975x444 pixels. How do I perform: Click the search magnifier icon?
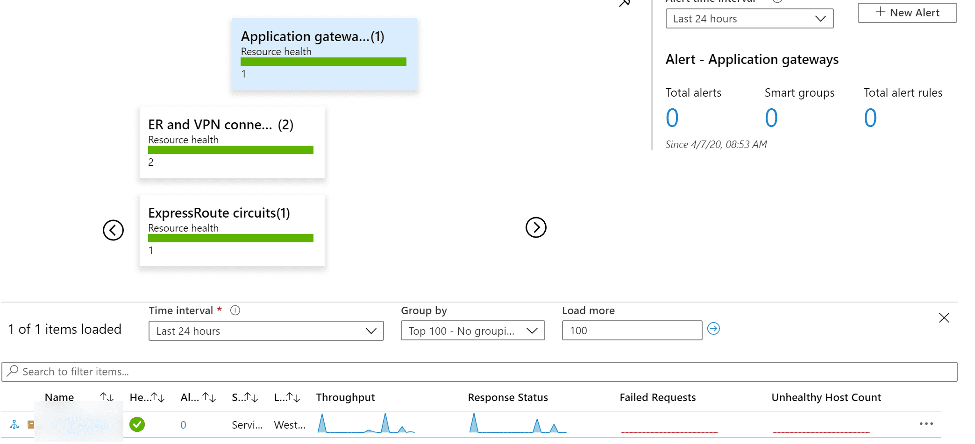pos(13,371)
